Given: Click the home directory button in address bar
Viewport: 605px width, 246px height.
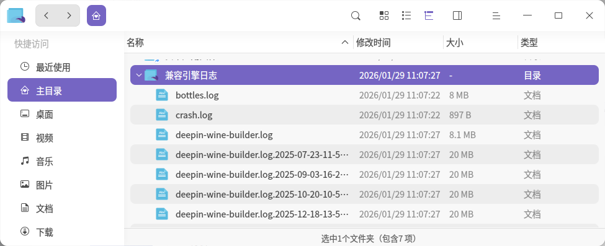Looking at the screenshot, I should point(96,15).
